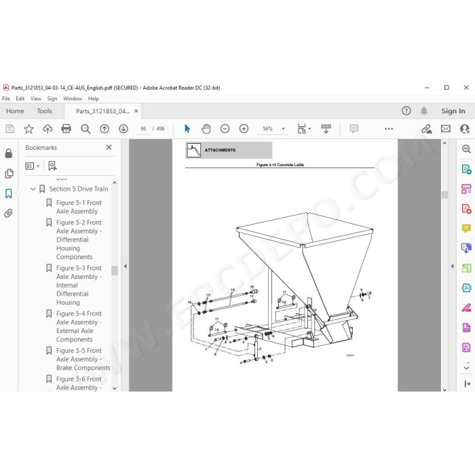Select the arrow selection tool
The height and width of the screenshot is (475, 475).
187,129
